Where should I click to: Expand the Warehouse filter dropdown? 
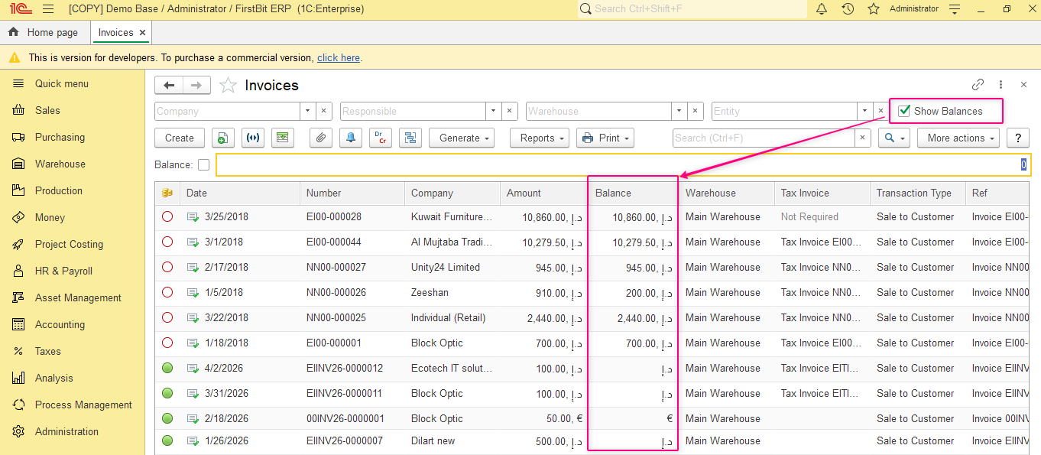click(x=679, y=111)
